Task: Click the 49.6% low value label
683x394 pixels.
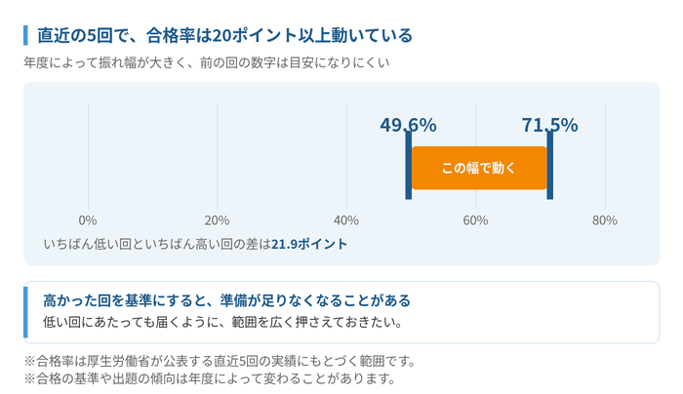Action: [x=408, y=125]
